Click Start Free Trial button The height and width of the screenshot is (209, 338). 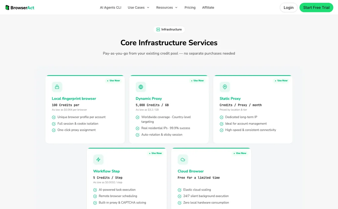coord(316,8)
